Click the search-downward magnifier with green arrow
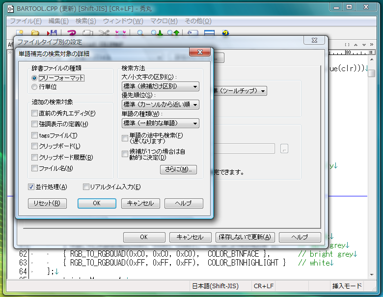The width and height of the screenshot is (383, 297). (156, 33)
